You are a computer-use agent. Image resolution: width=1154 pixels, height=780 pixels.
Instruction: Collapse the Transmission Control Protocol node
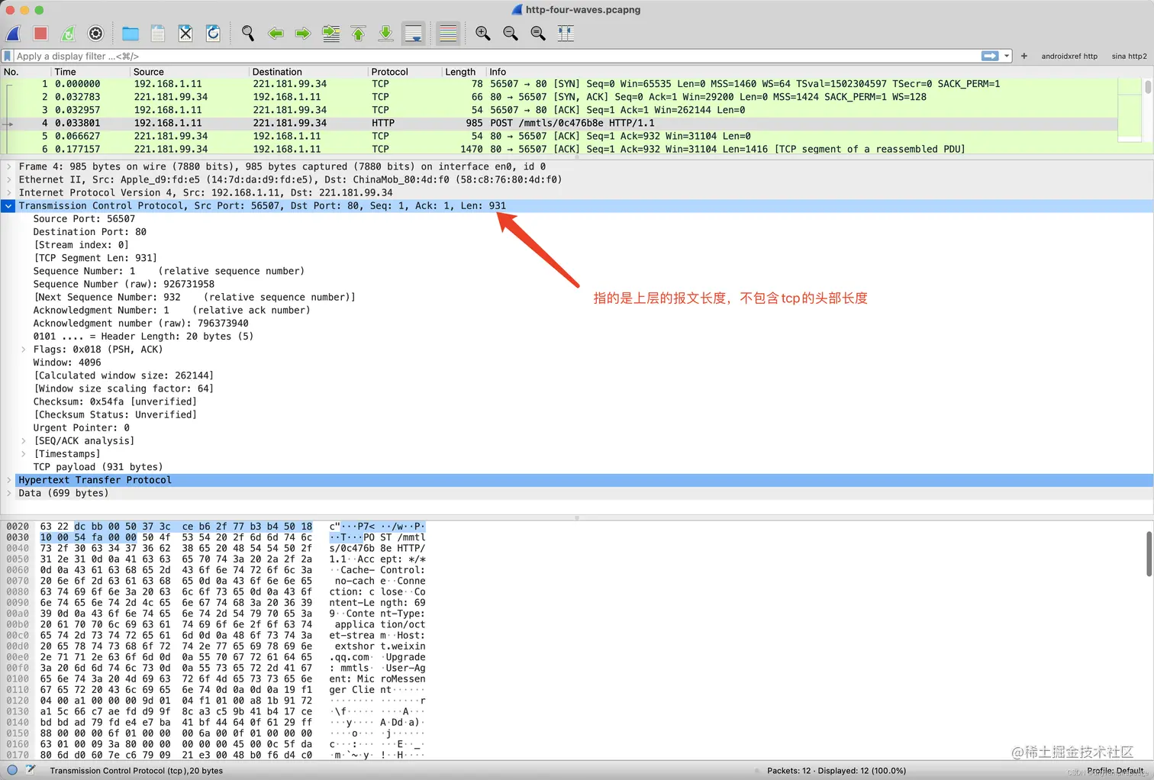click(8, 206)
